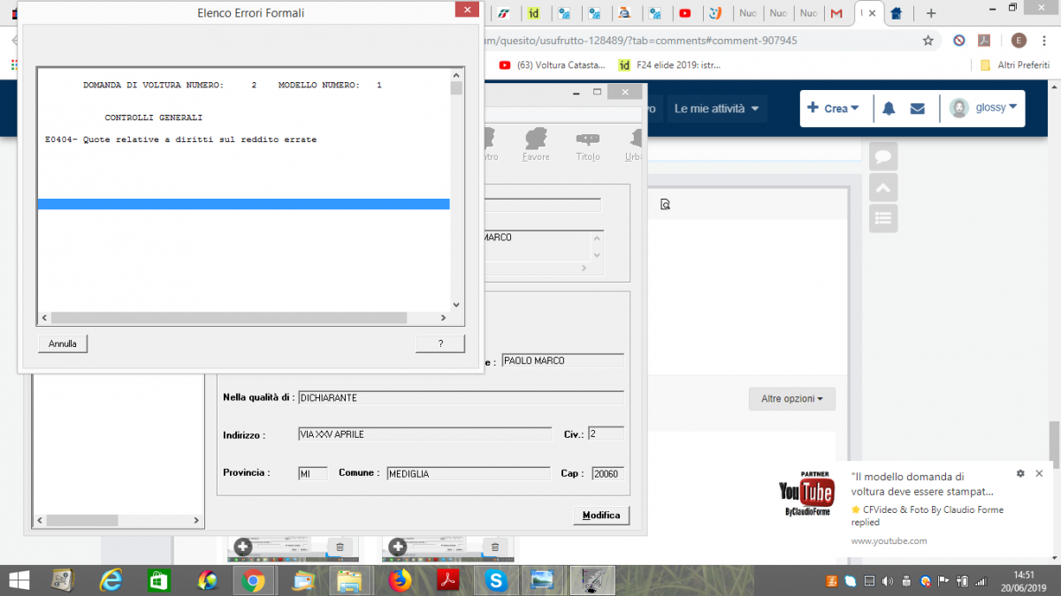The height and width of the screenshot is (596, 1061).
Task: Click the notifications bell icon
Action: [x=889, y=109]
